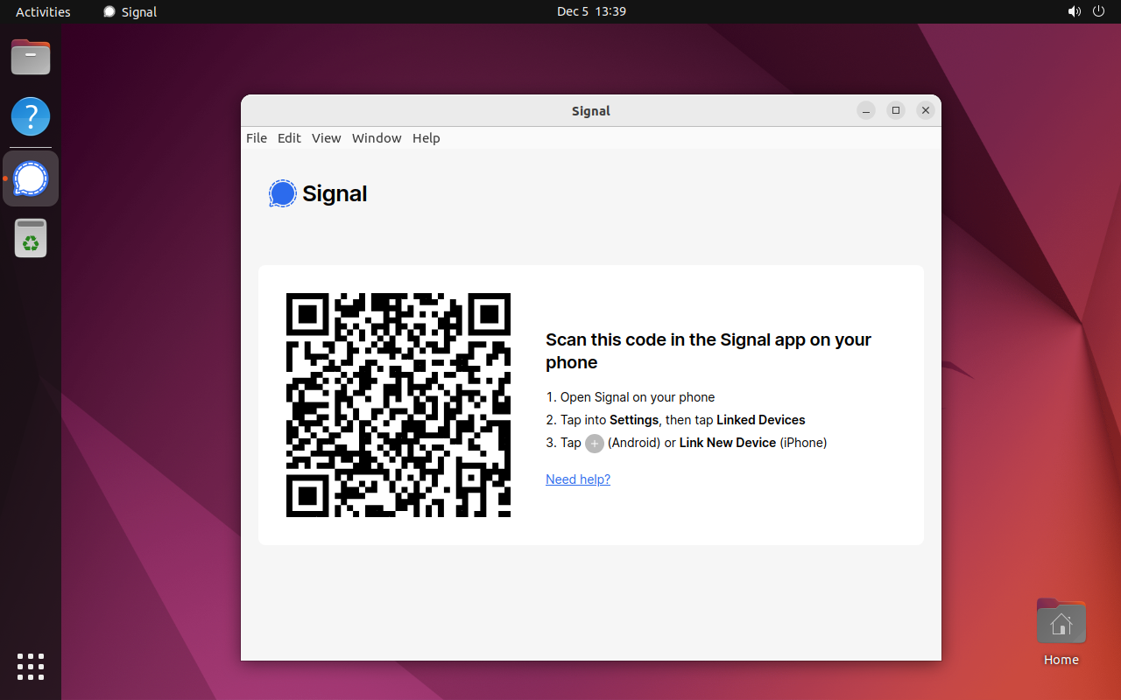Open the File menu

tap(257, 138)
